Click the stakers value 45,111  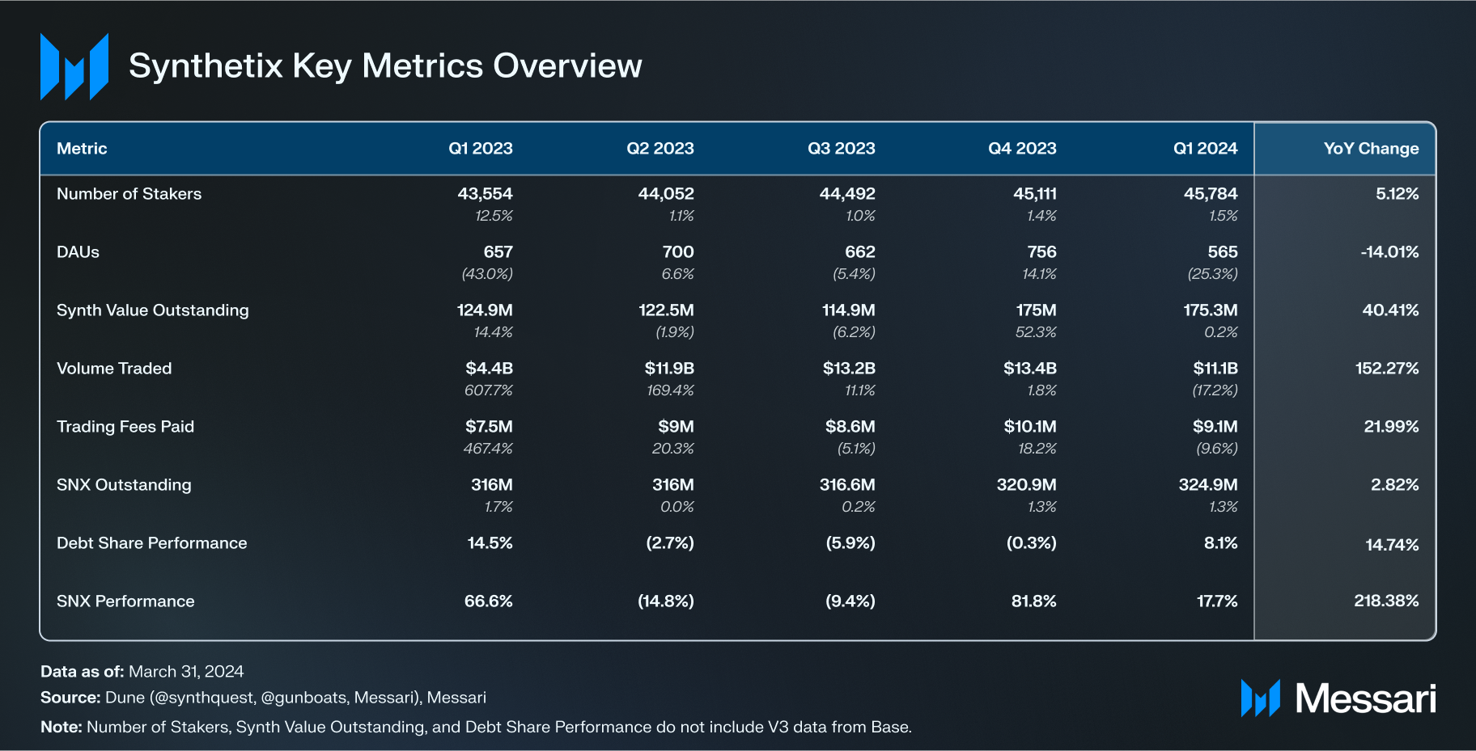[x=1035, y=194]
